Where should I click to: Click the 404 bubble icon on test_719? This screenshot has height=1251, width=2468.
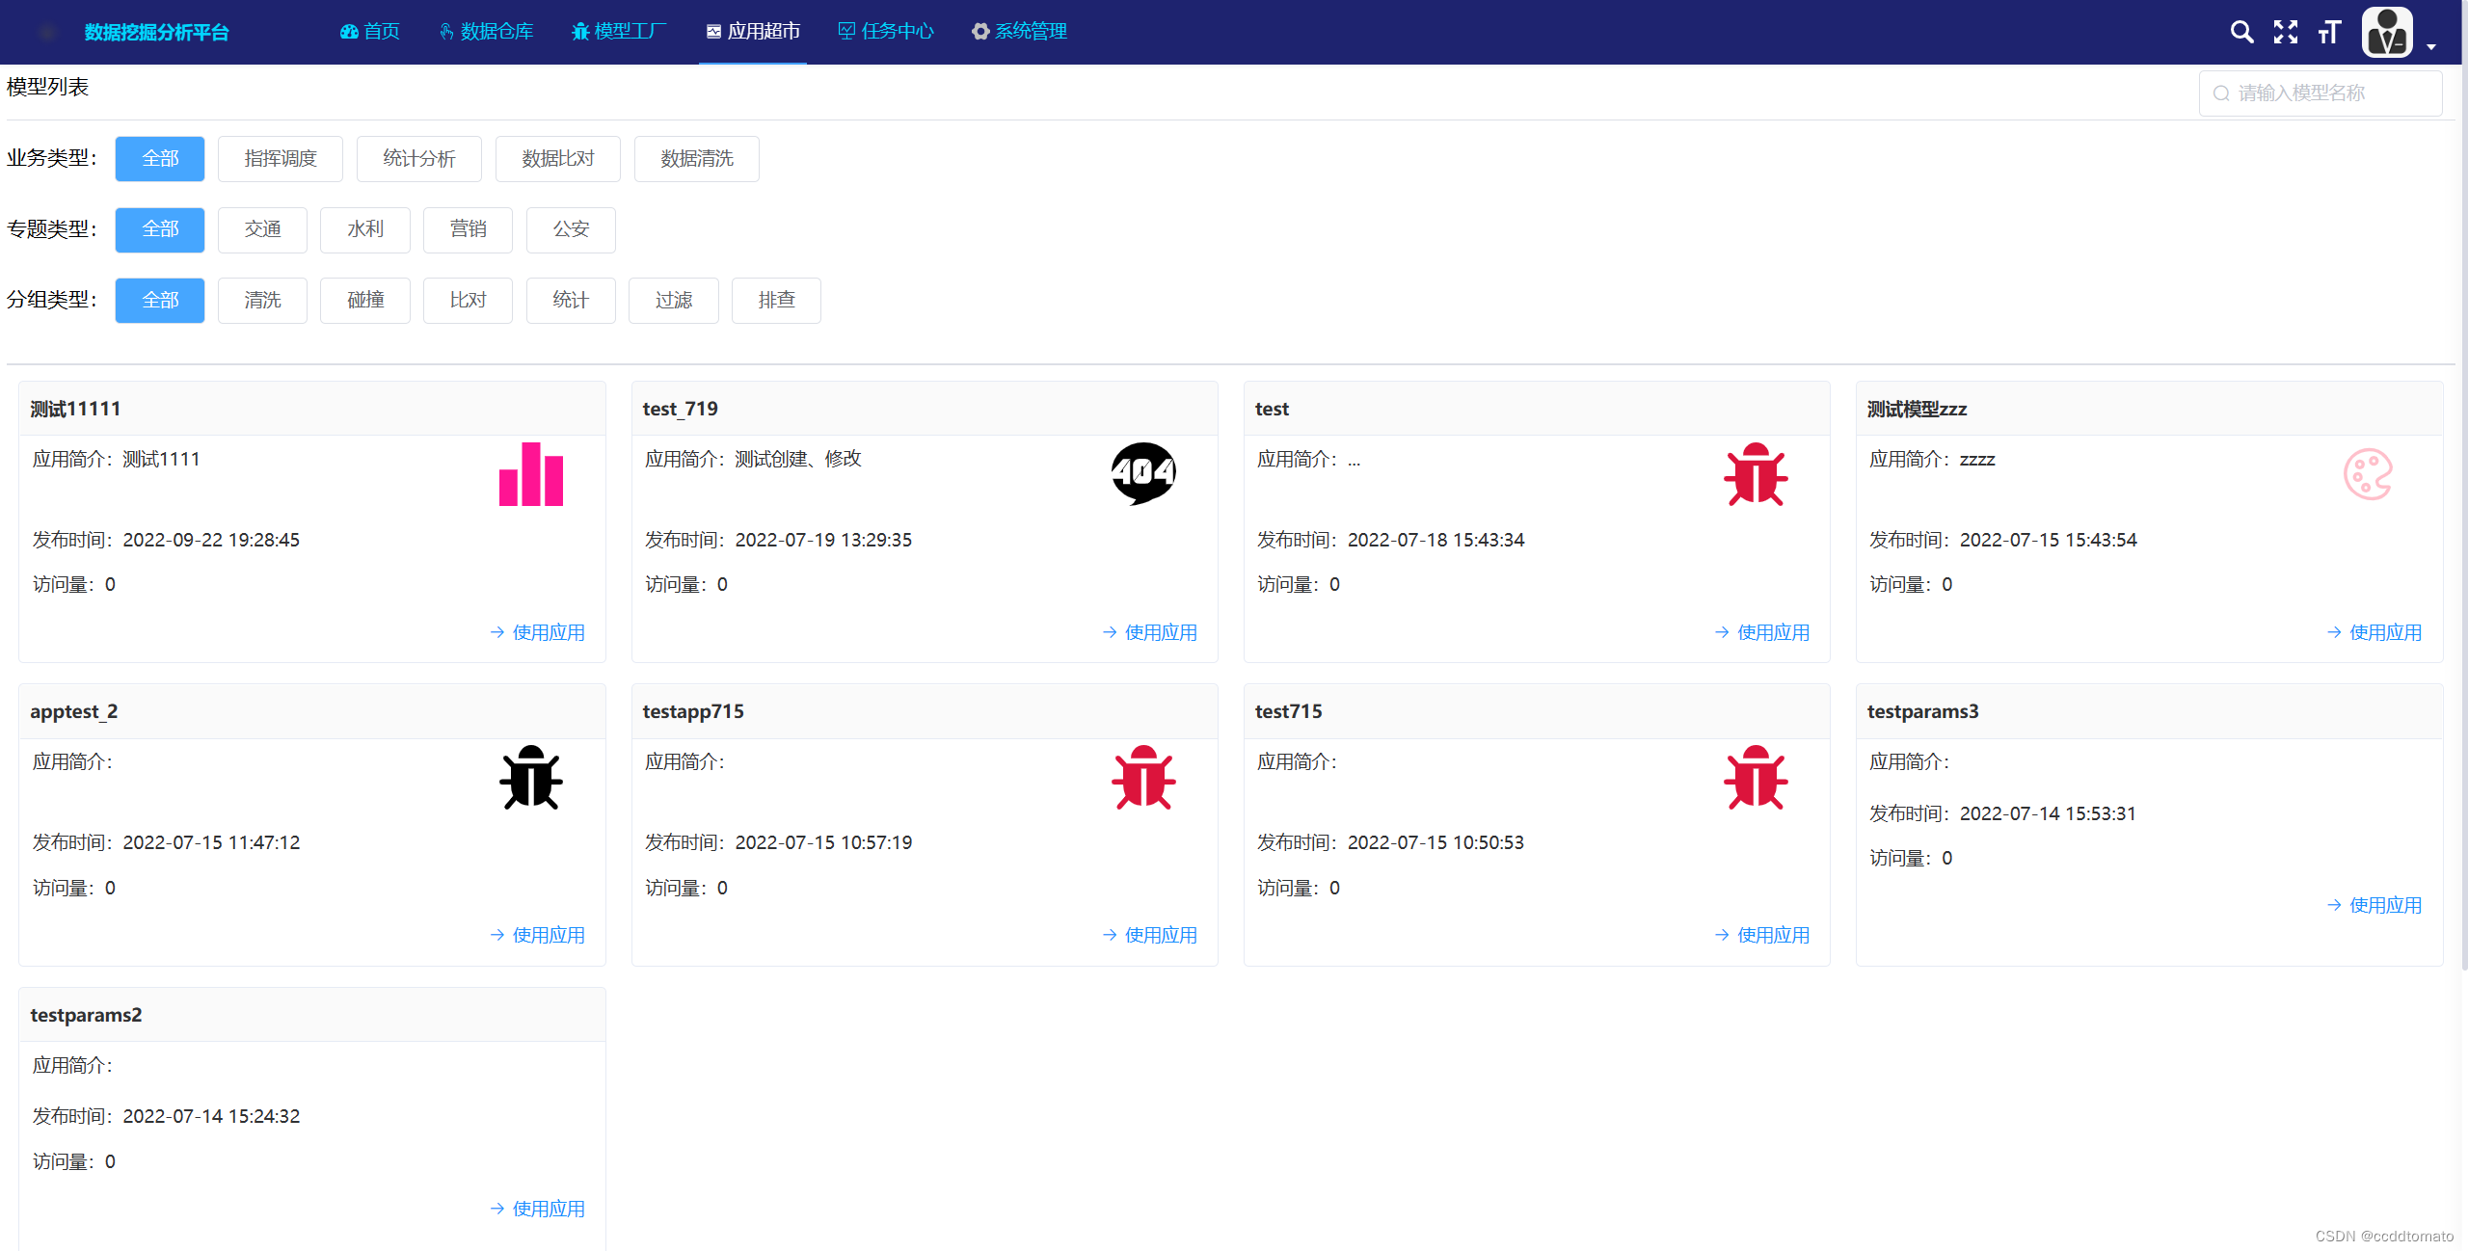pyautogui.click(x=1143, y=473)
